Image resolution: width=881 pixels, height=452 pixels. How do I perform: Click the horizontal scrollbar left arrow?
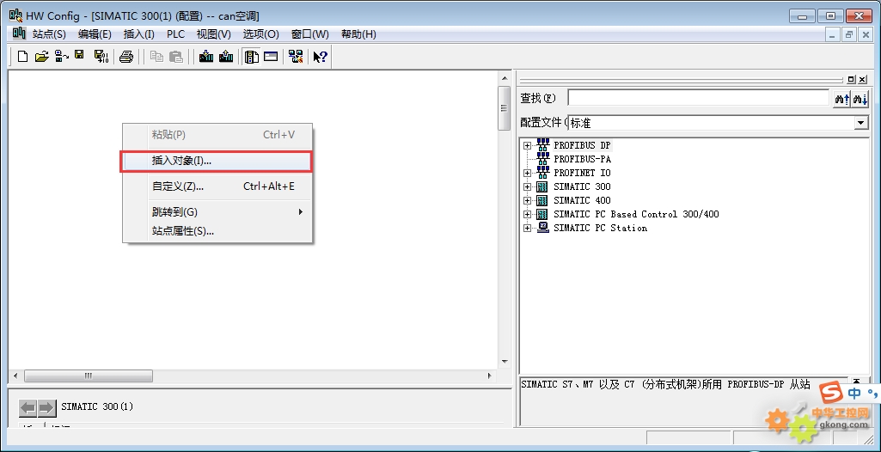tap(15, 376)
